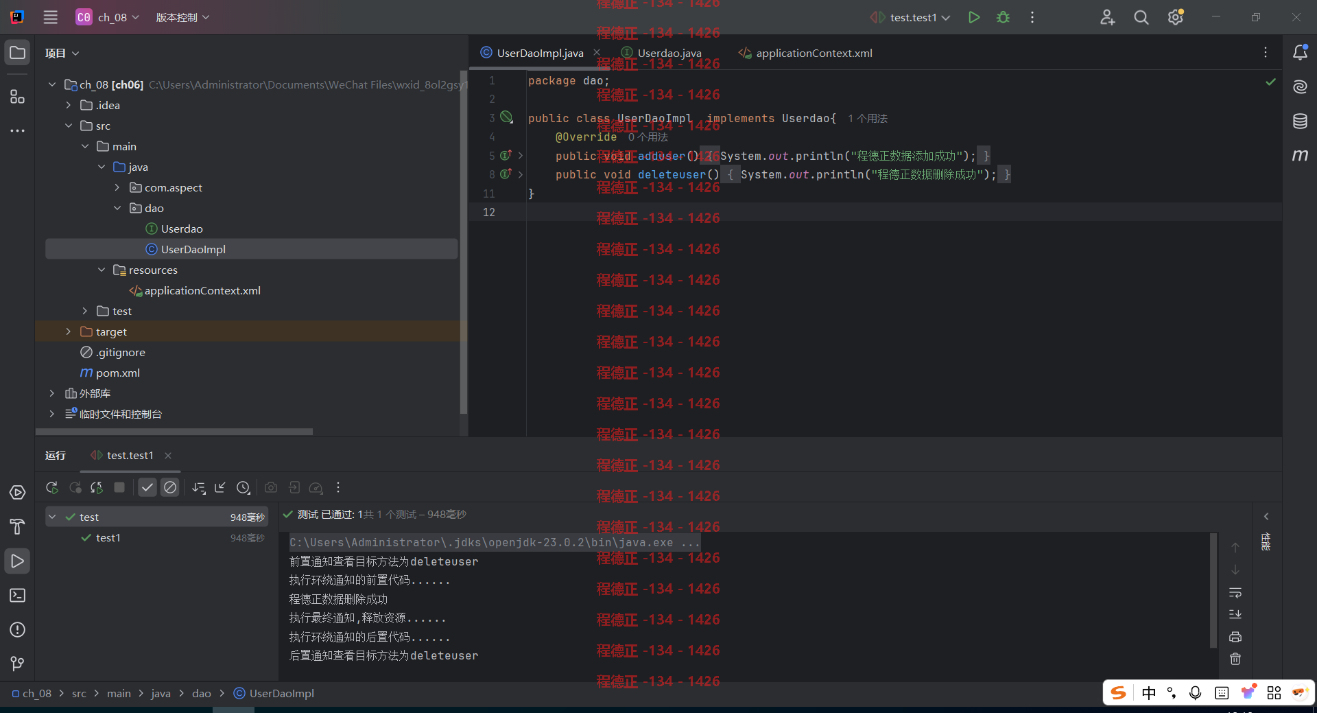Click Sogou input method S icon

1119,692
